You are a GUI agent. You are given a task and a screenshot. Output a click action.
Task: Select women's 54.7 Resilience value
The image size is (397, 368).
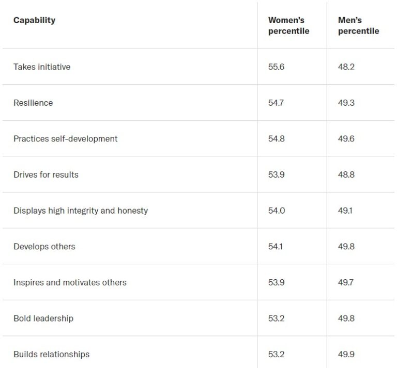pos(276,103)
